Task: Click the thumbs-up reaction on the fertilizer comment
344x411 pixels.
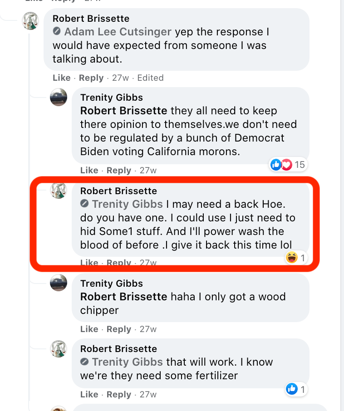Action: tap(296, 389)
